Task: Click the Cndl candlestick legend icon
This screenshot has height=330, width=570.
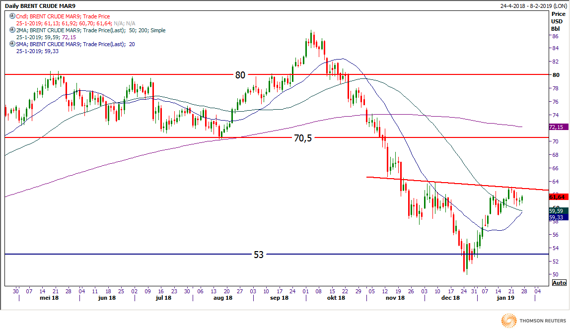Action: pyautogui.click(x=12, y=16)
